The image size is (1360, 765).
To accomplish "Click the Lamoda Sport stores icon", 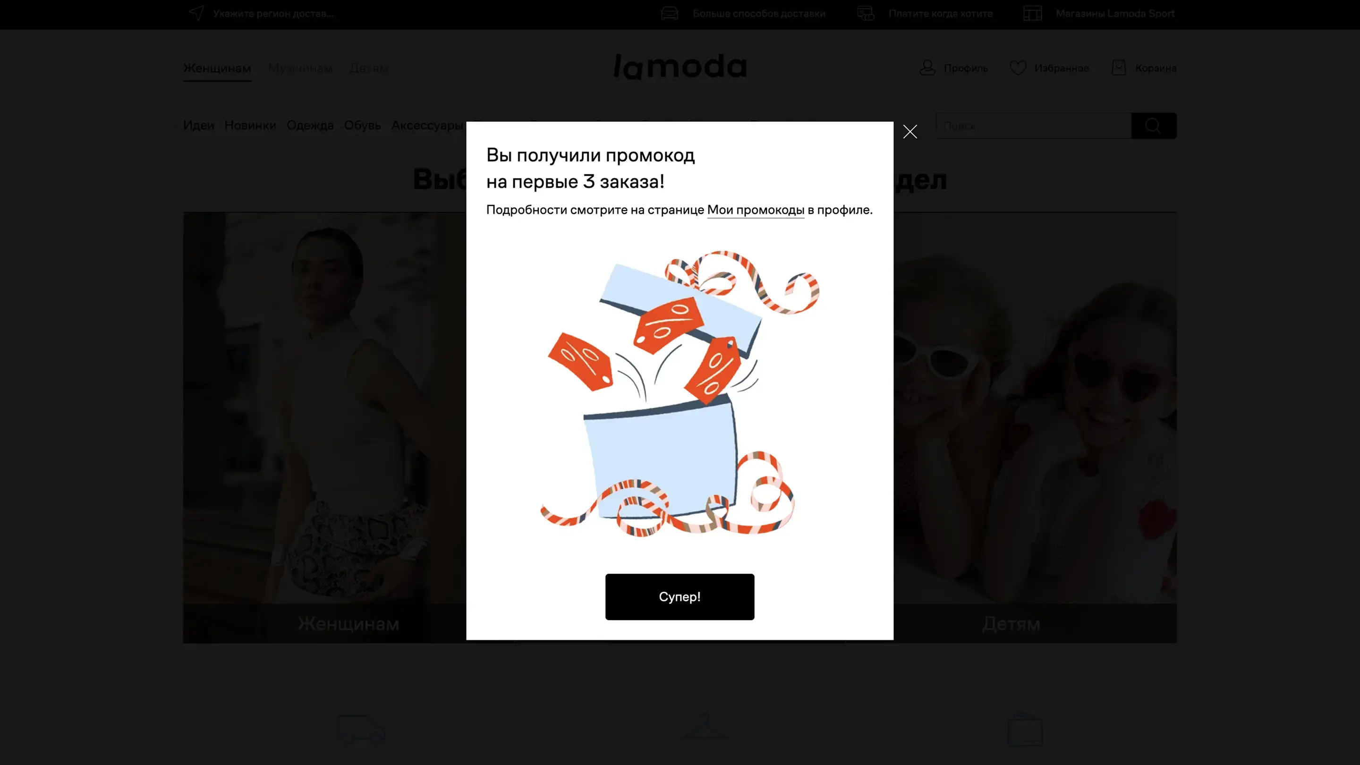I will pos(1032,13).
